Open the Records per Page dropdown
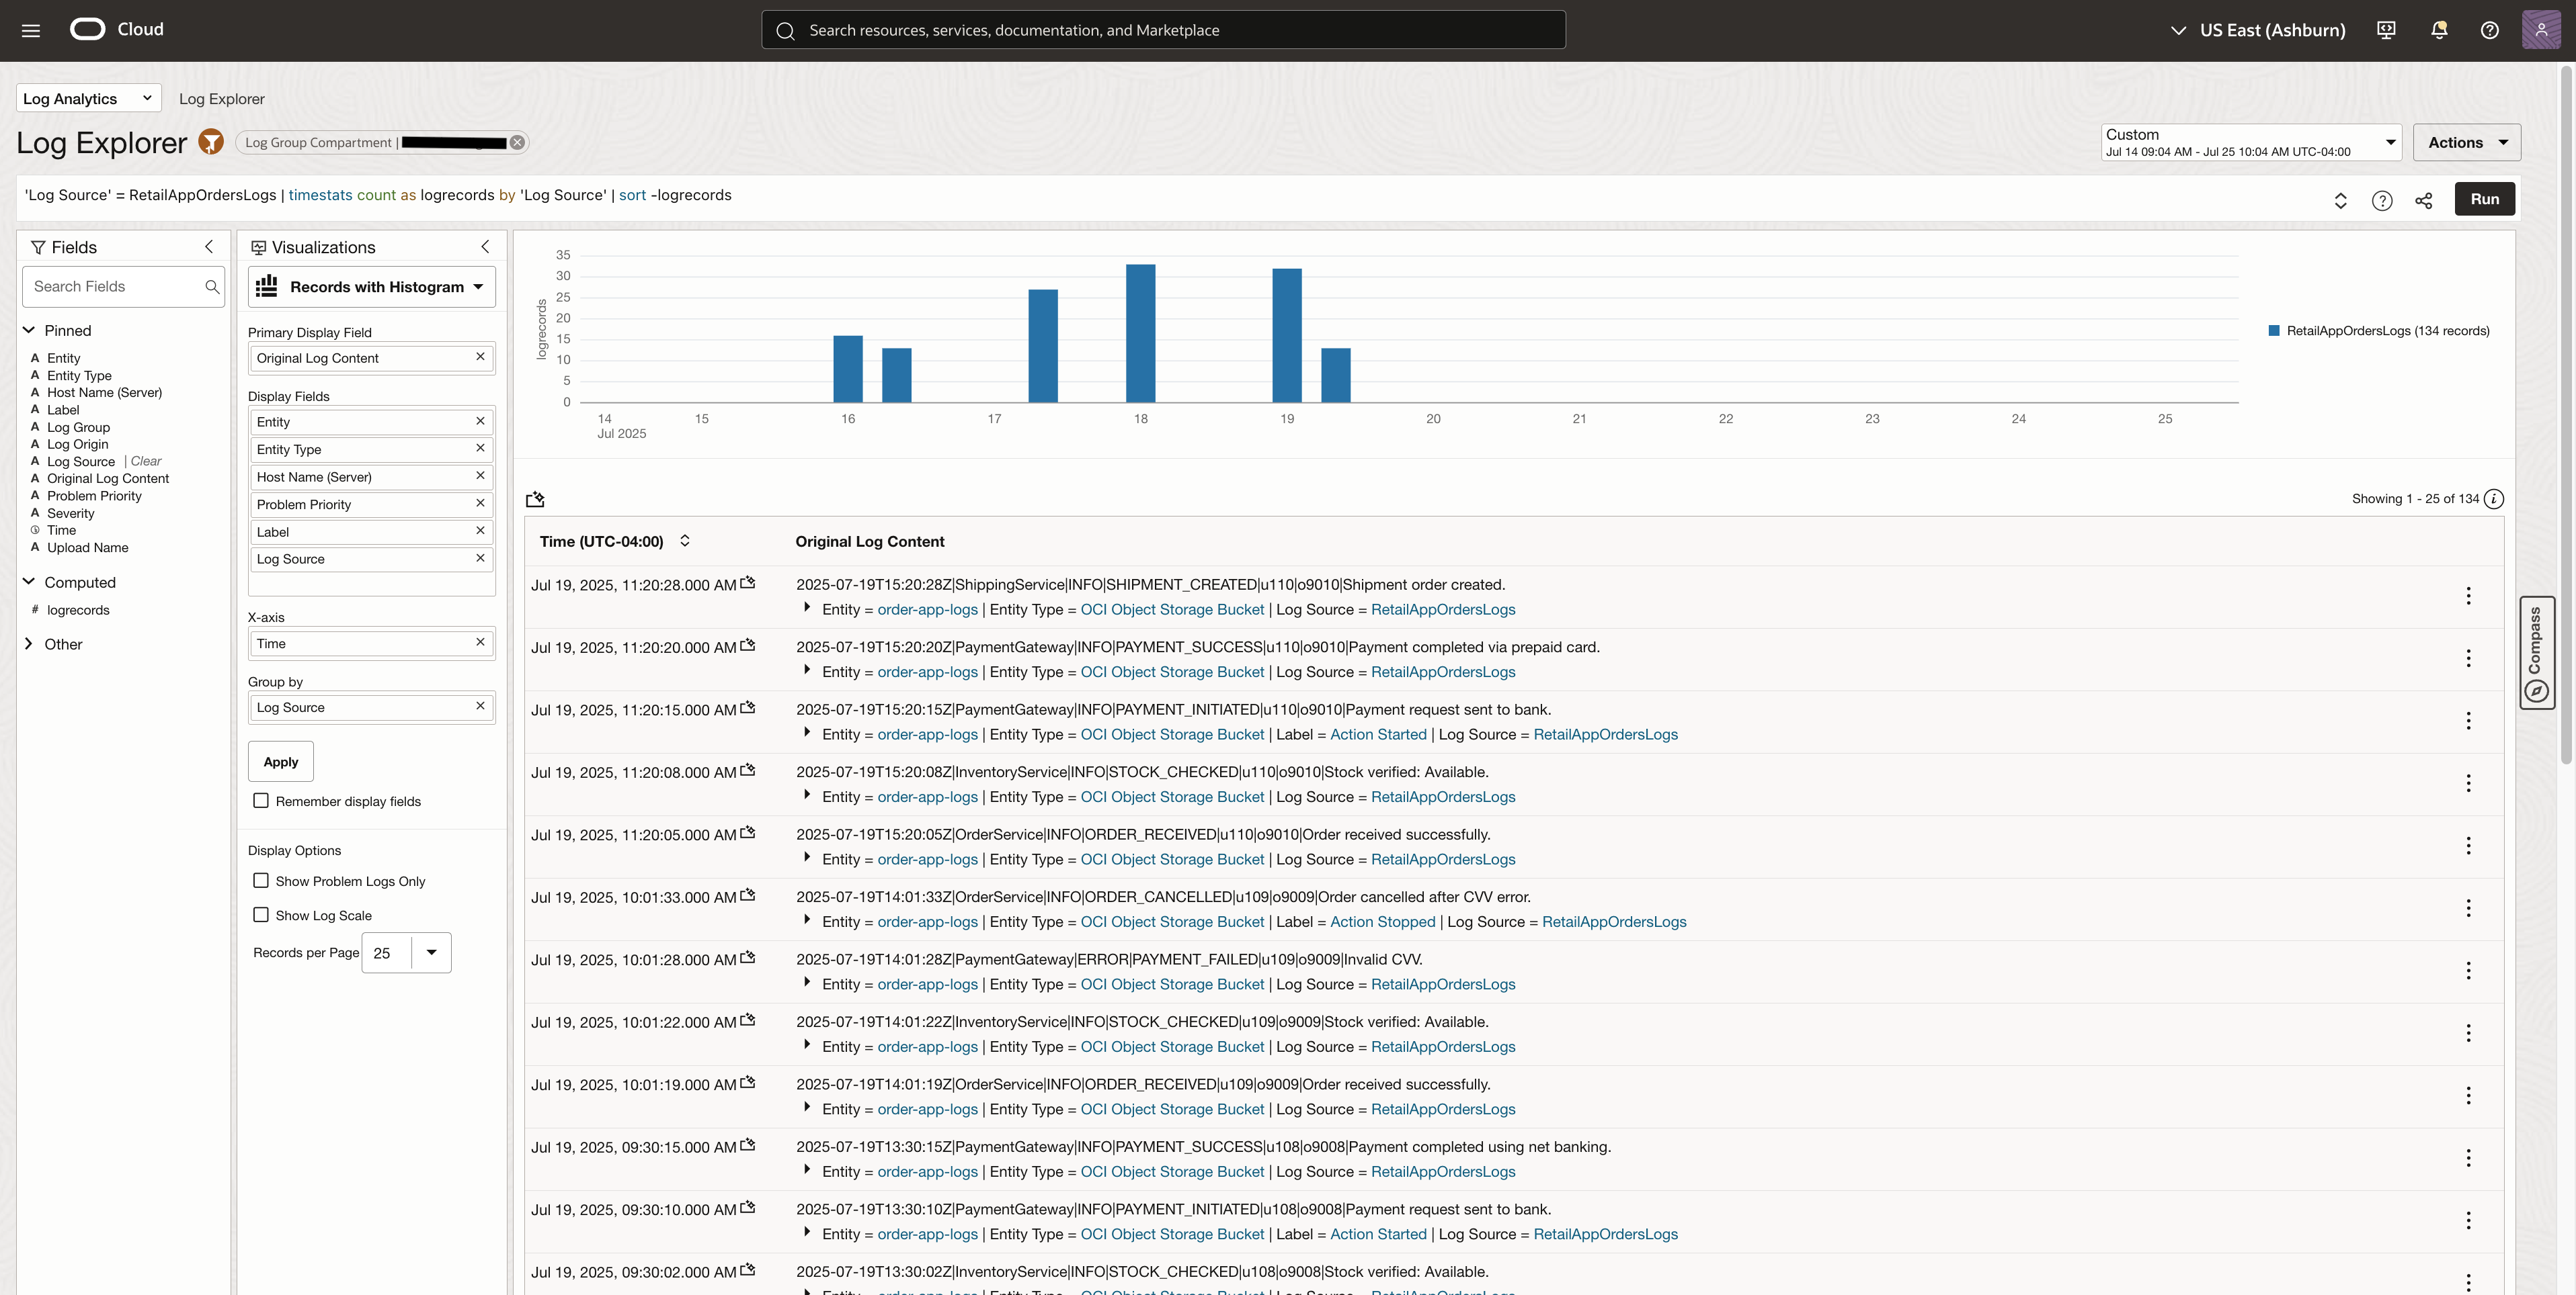 (431, 952)
